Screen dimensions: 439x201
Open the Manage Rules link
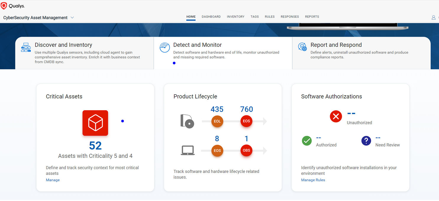tap(313, 180)
